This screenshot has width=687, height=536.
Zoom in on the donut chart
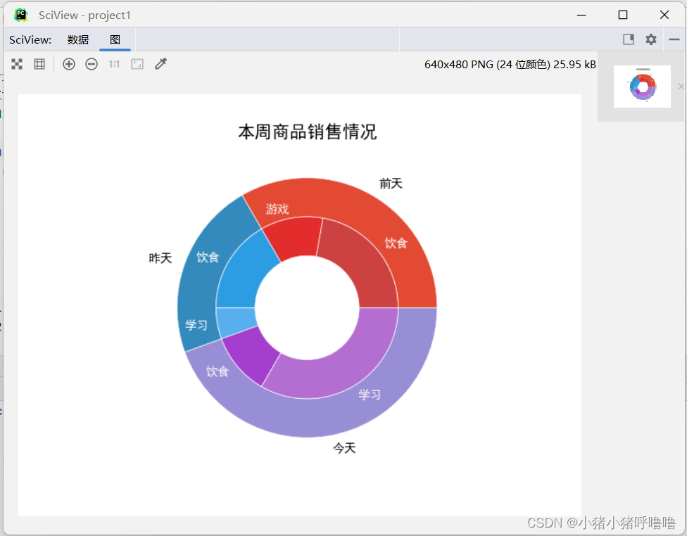pos(69,64)
